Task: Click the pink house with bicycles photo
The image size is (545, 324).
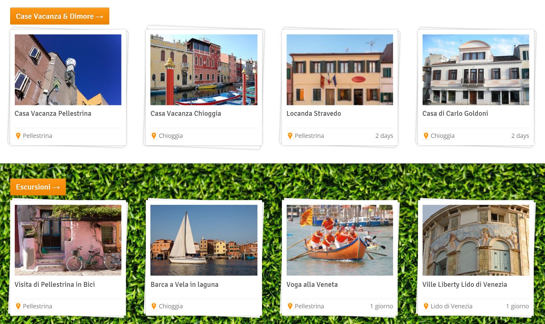Action: (x=68, y=240)
